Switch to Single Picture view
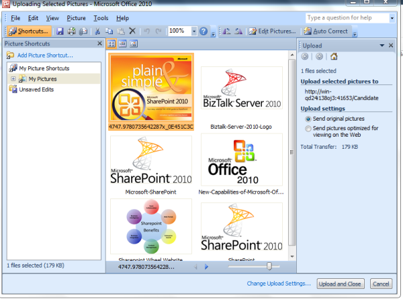The width and height of the screenshot is (403, 301). click(x=134, y=44)
